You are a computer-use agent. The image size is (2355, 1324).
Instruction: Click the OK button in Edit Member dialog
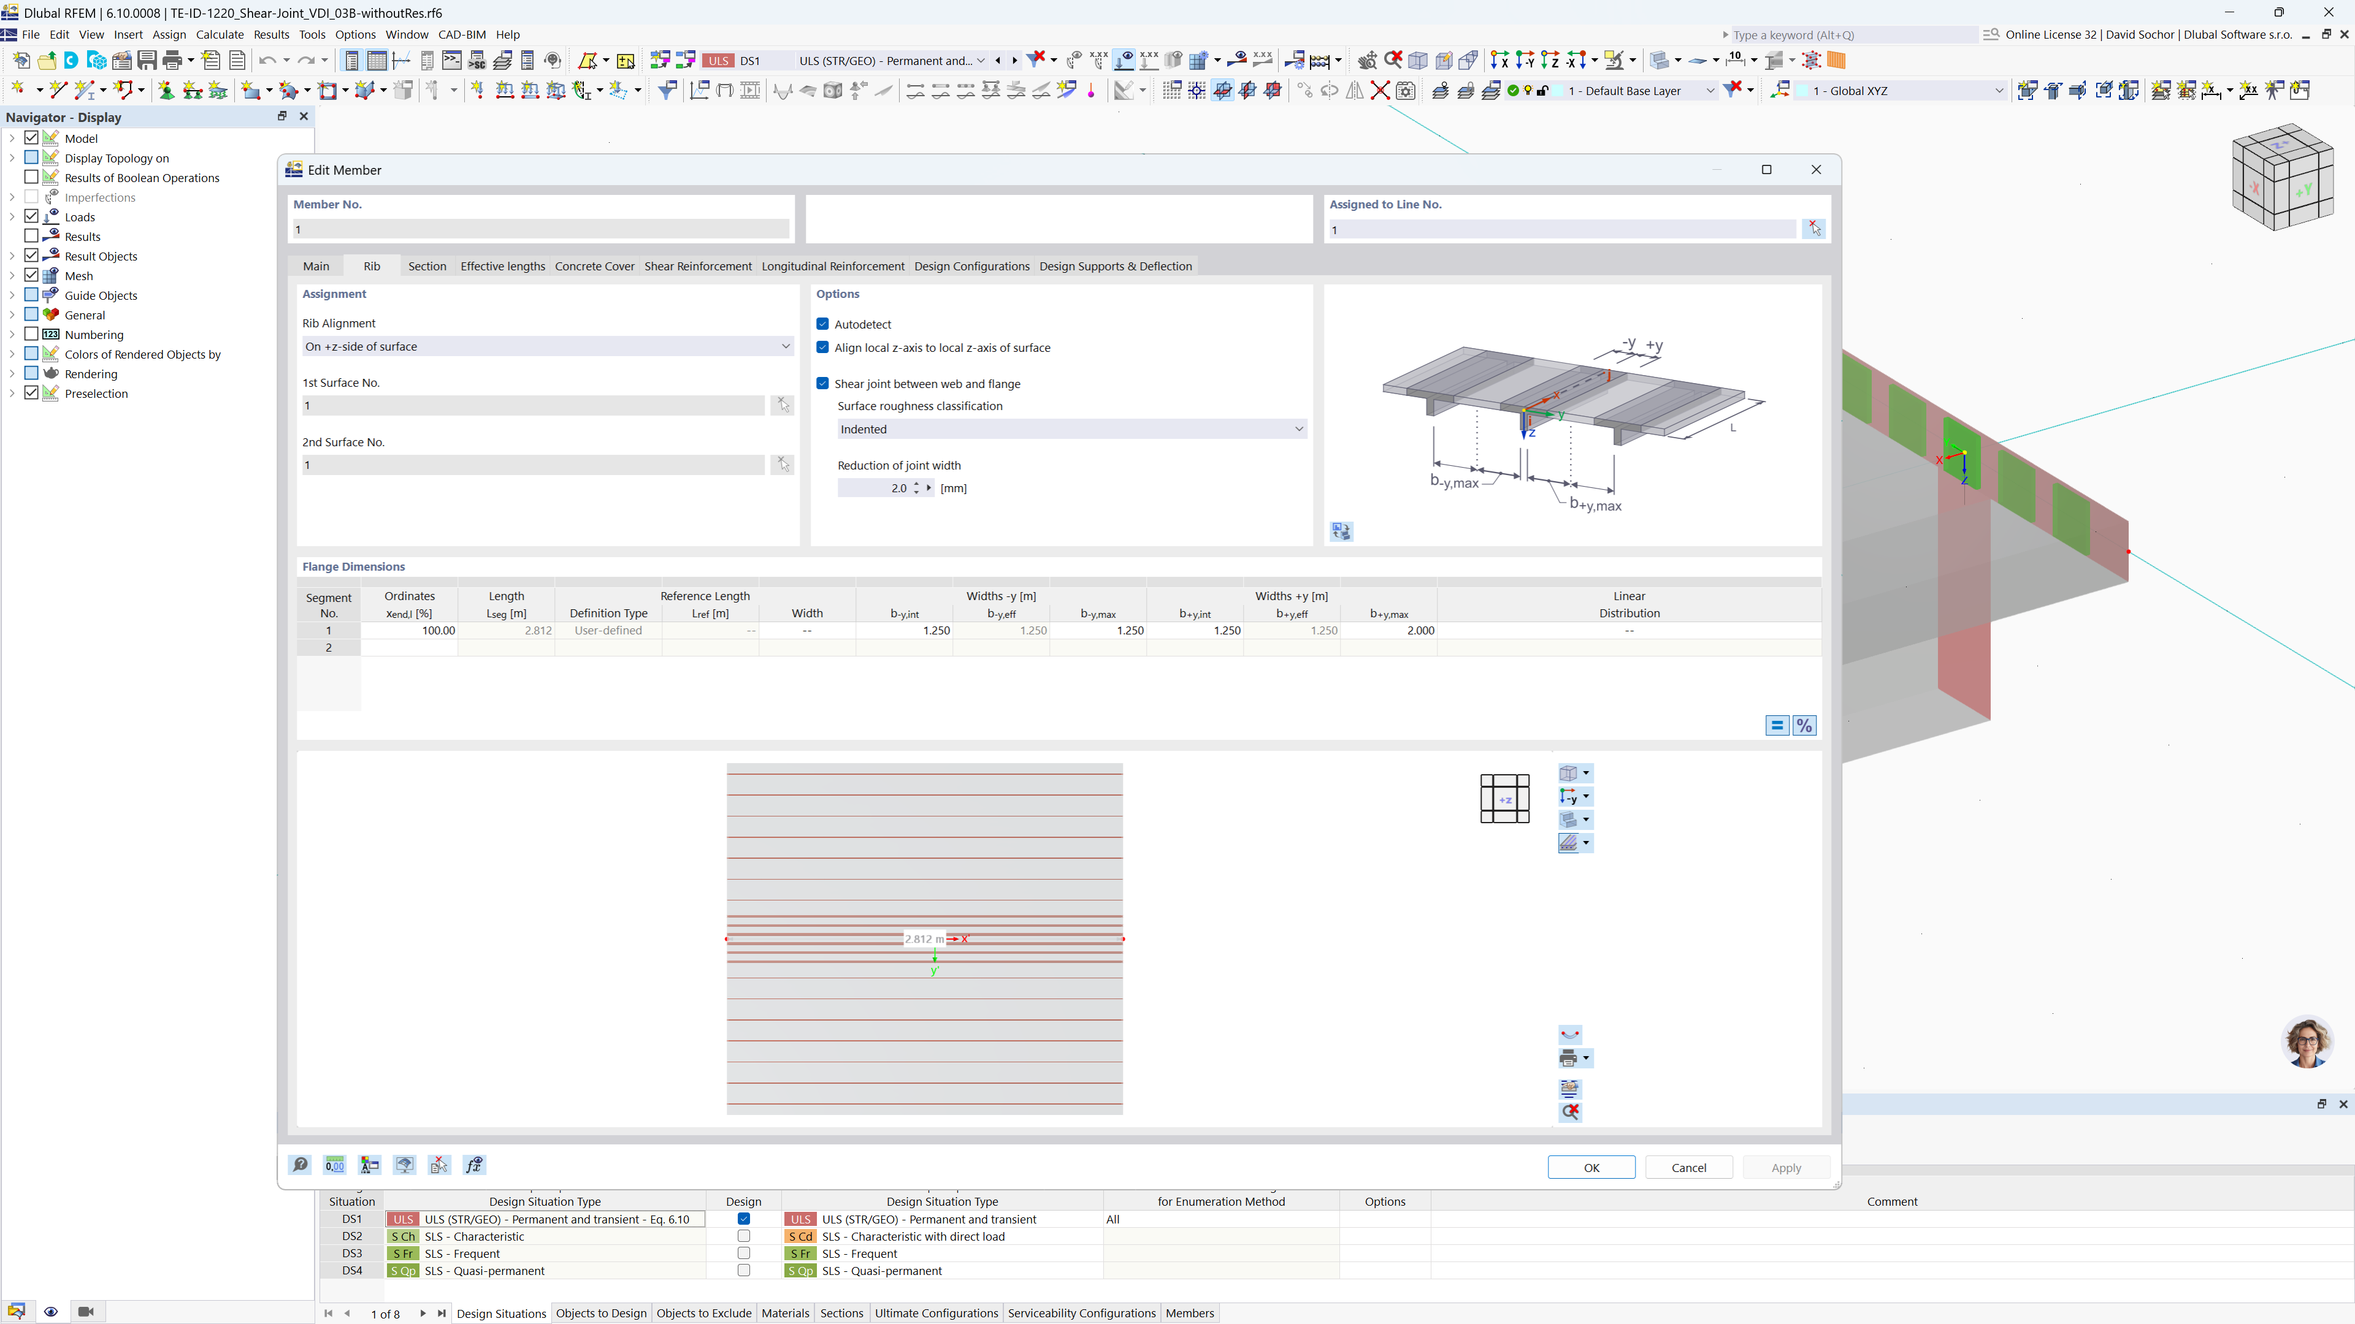(1591, 1167)
